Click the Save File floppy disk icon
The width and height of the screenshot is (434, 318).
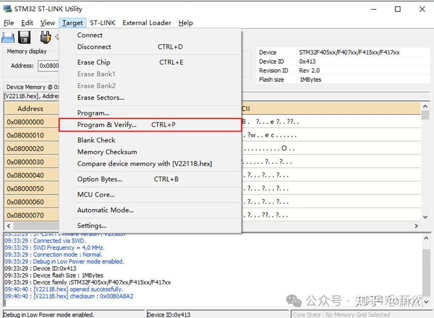point(24,37)
